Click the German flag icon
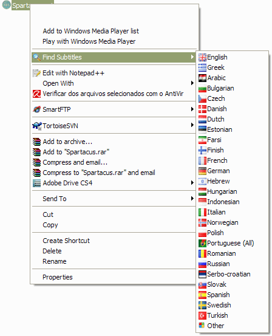272x336 pixels. 202,171
